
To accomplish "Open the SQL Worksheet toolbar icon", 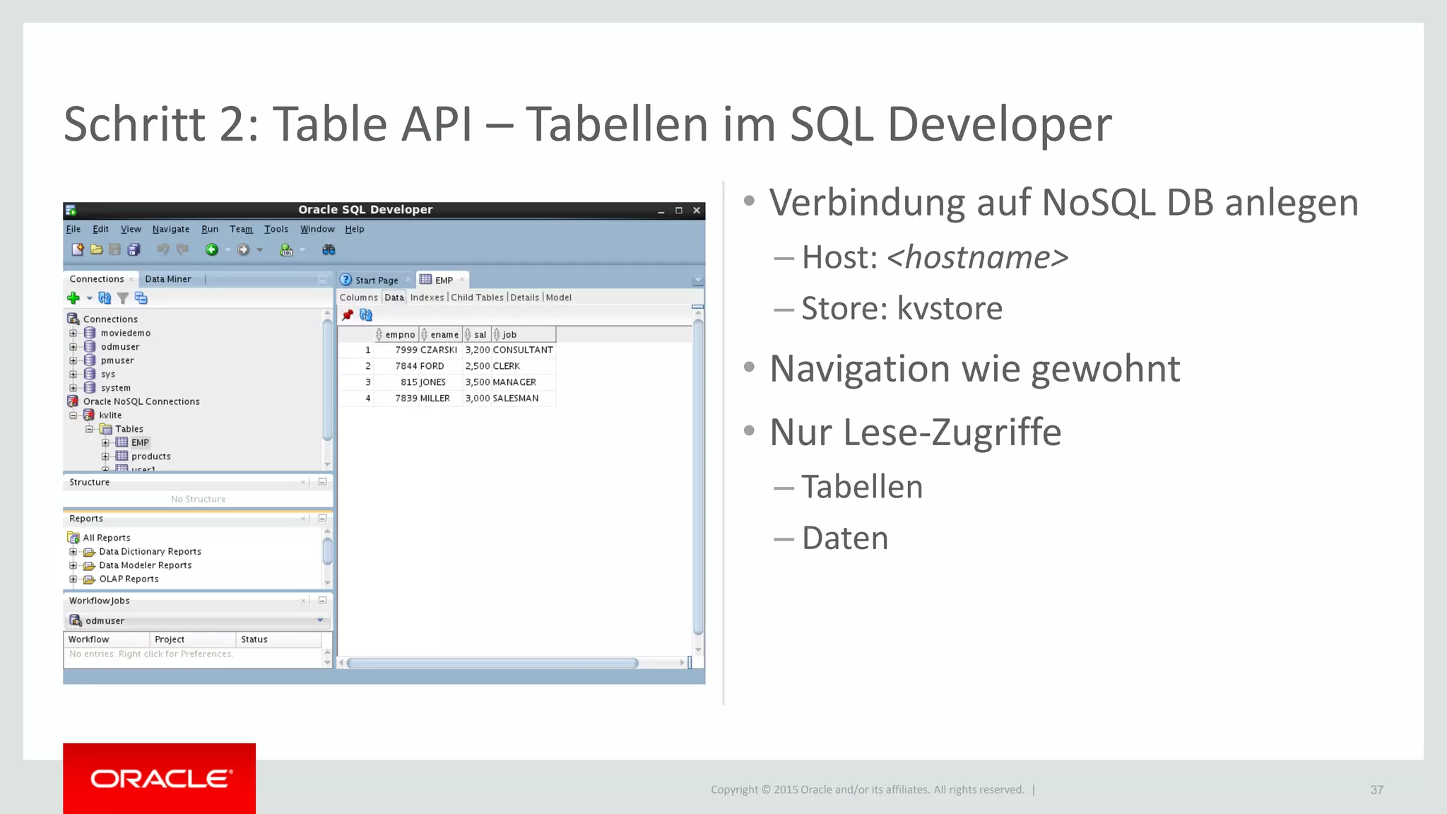I will (286, 249).
